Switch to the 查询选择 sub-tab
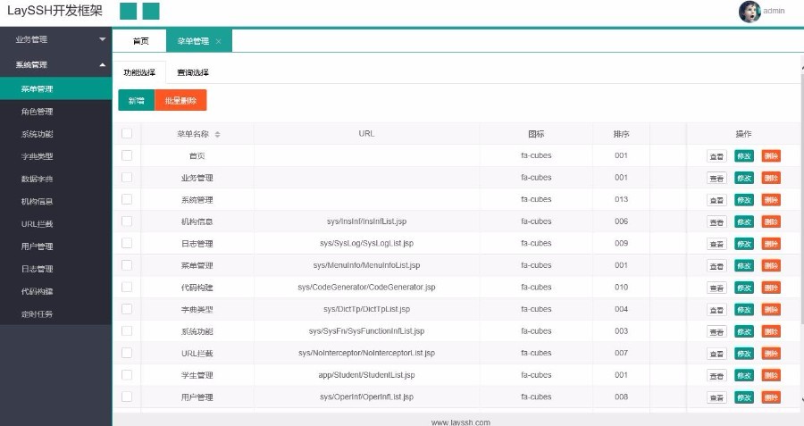This screenshot has height=426, width=804. (x=193, y=72)
